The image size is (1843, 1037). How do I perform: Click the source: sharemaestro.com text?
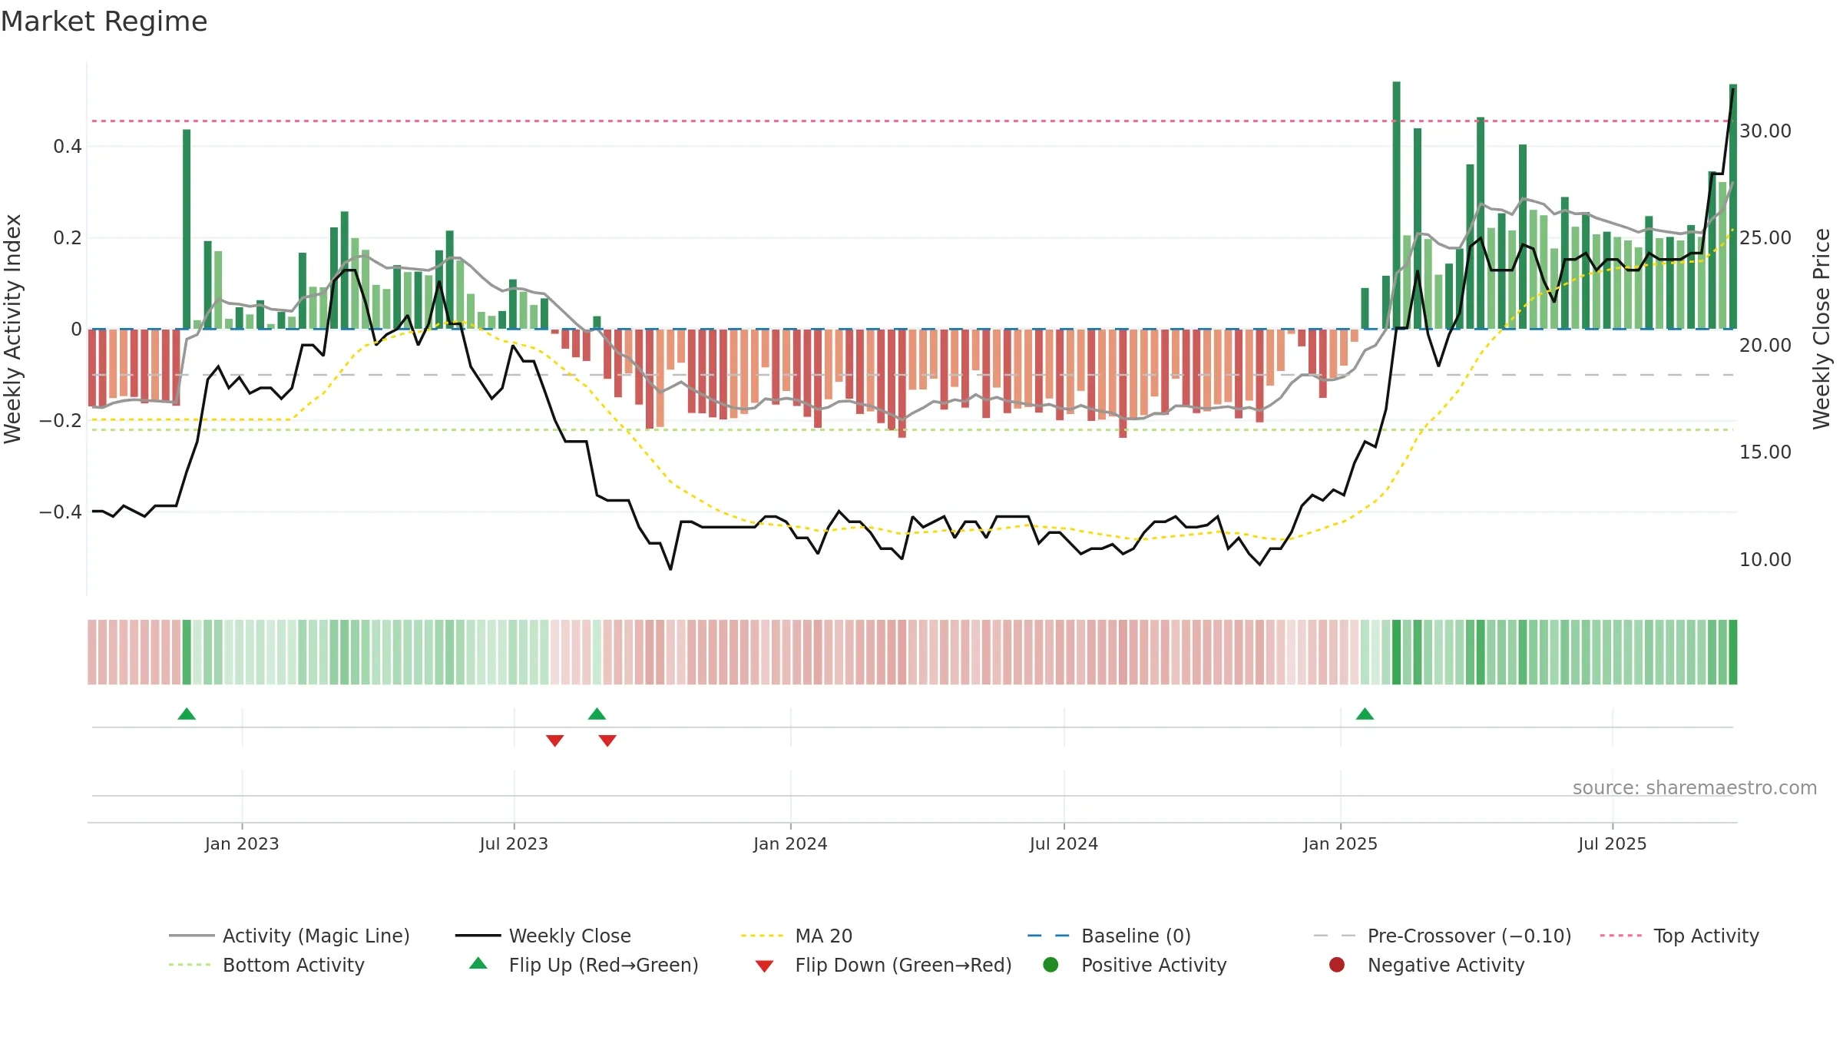(1695, 788)
